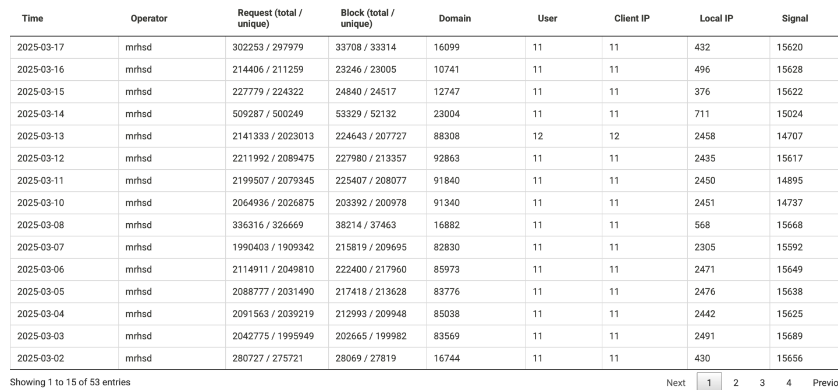The image size is (838, 390).
Task: Jump to pagination page 3
Action: [762, 382]
